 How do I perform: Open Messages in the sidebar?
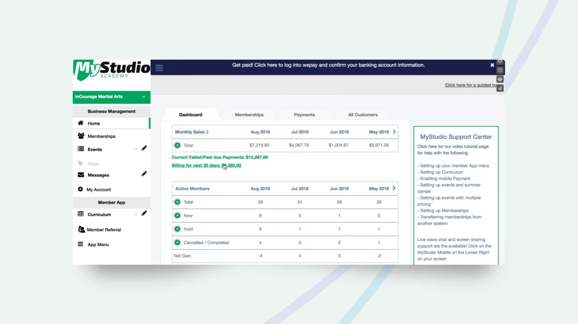point(98,175)
